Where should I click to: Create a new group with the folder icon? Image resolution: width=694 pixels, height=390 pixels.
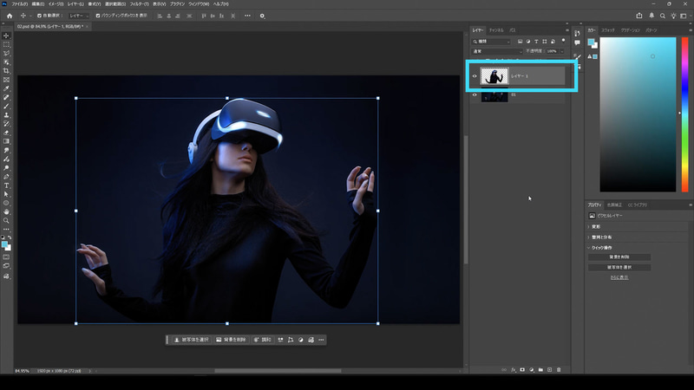[540, 370]
